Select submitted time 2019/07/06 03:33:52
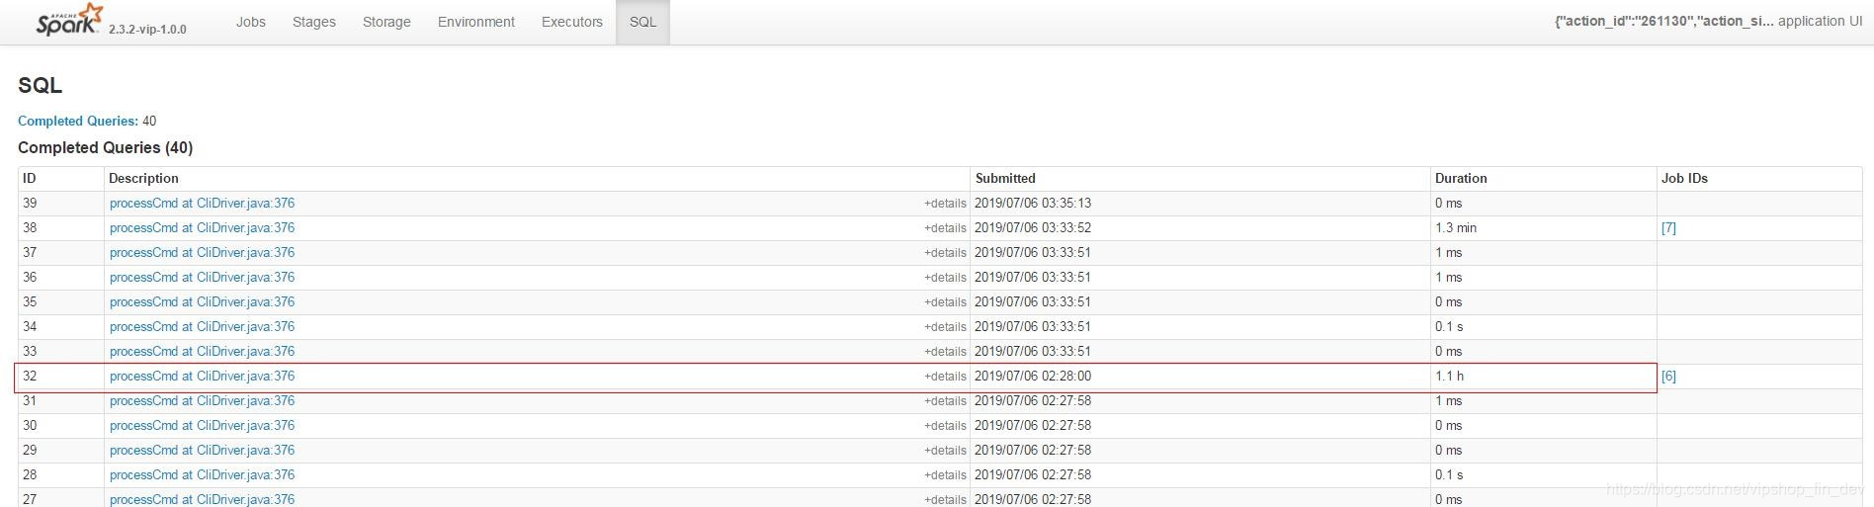This screenshot has width=1874, height=507. (1033, 228)
